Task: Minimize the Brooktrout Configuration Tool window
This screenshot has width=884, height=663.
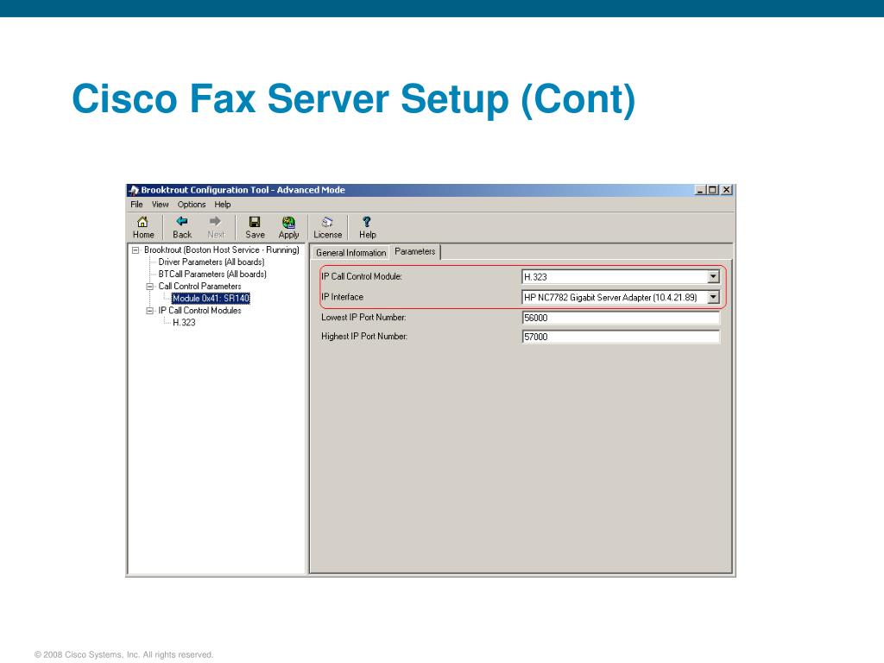Action: point(700,190)
